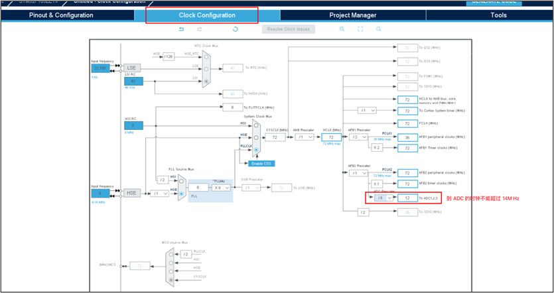Click the undo arrow icon
The width and height of the screenshot is (554, 293).
coord(181,29)
